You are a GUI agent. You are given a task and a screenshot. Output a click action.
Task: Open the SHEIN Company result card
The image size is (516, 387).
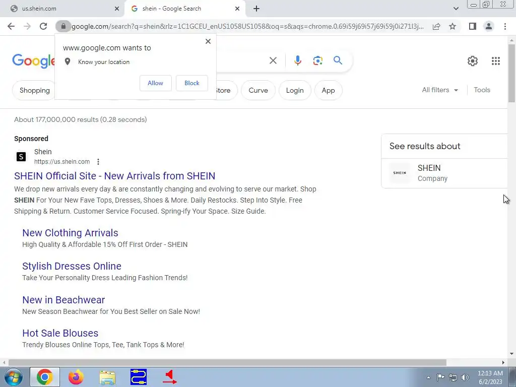point(444,173)
